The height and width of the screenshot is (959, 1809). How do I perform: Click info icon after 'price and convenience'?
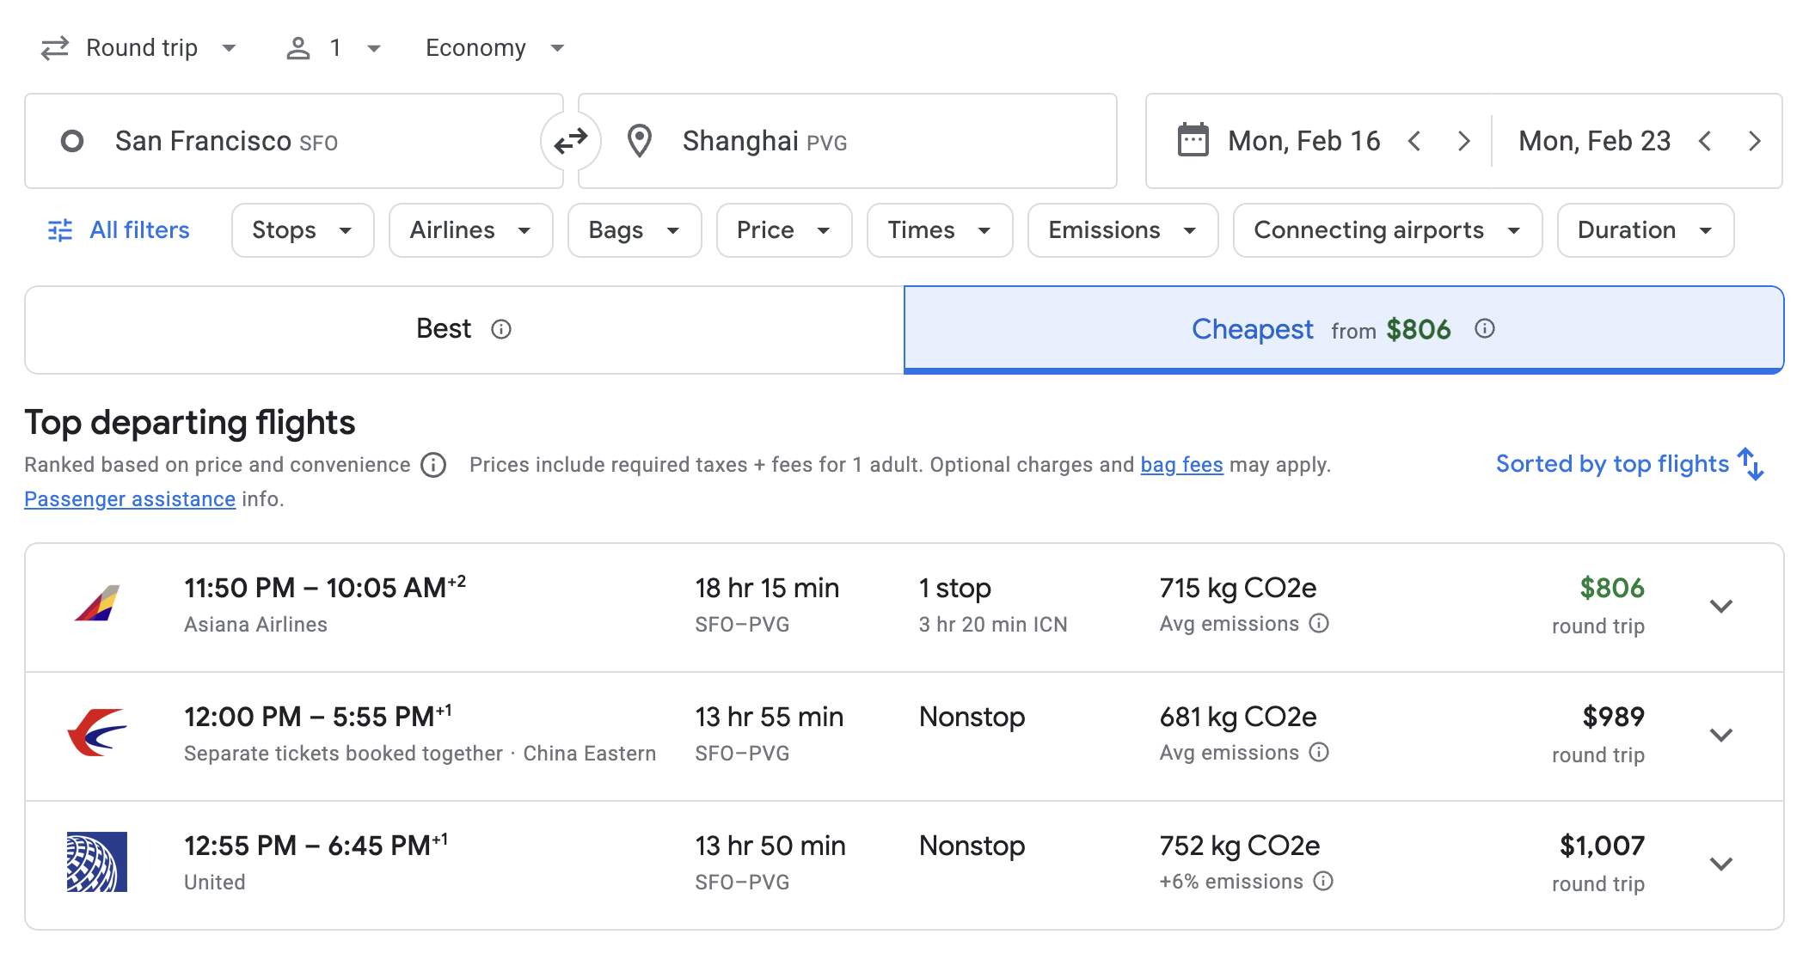[x=433, y=465]
